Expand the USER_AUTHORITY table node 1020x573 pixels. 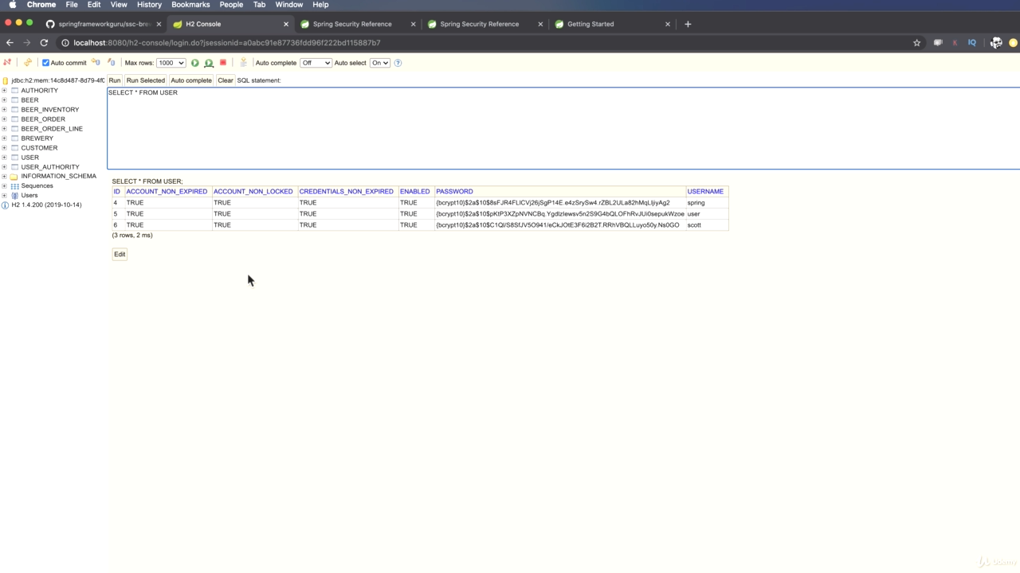tap(4, 167)
